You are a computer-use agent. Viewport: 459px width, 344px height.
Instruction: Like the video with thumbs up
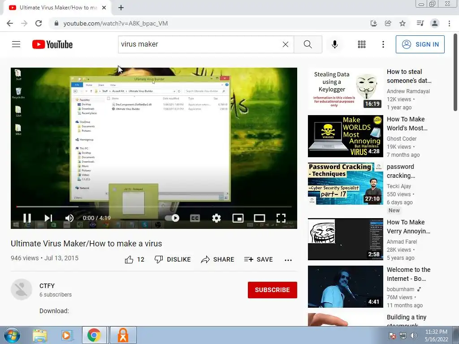(x=134, y=259)
